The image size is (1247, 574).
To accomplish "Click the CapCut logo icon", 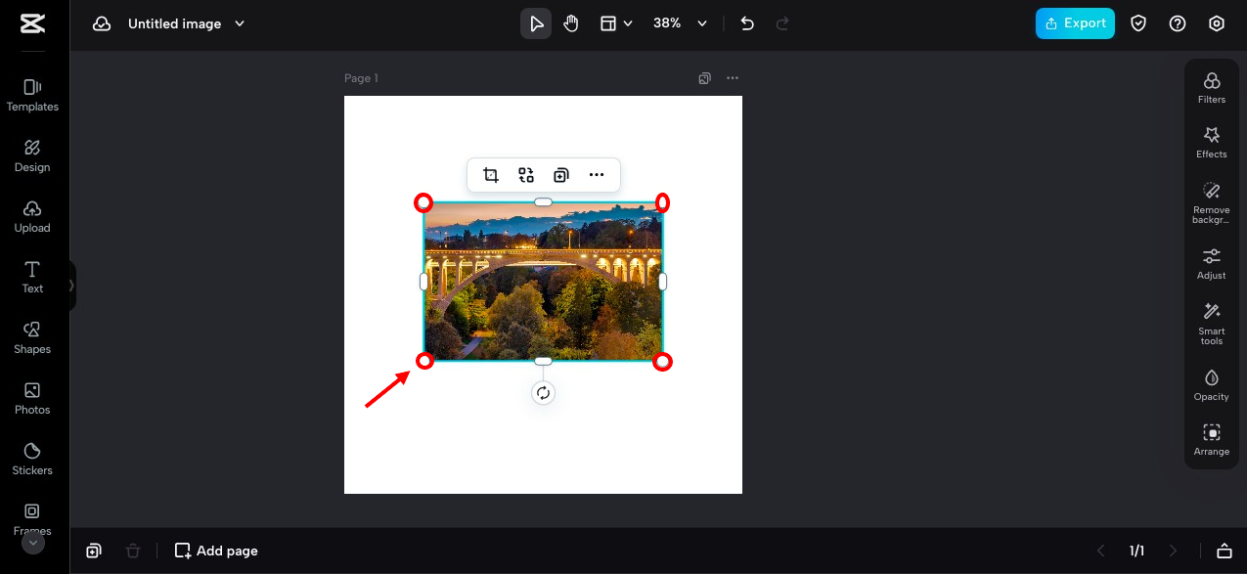I will tap(32, 23).
